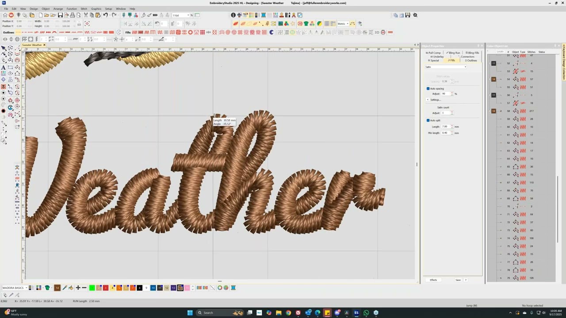Click the Save icon in the toolbar
The image size is (566, 318).
[60, 15]
